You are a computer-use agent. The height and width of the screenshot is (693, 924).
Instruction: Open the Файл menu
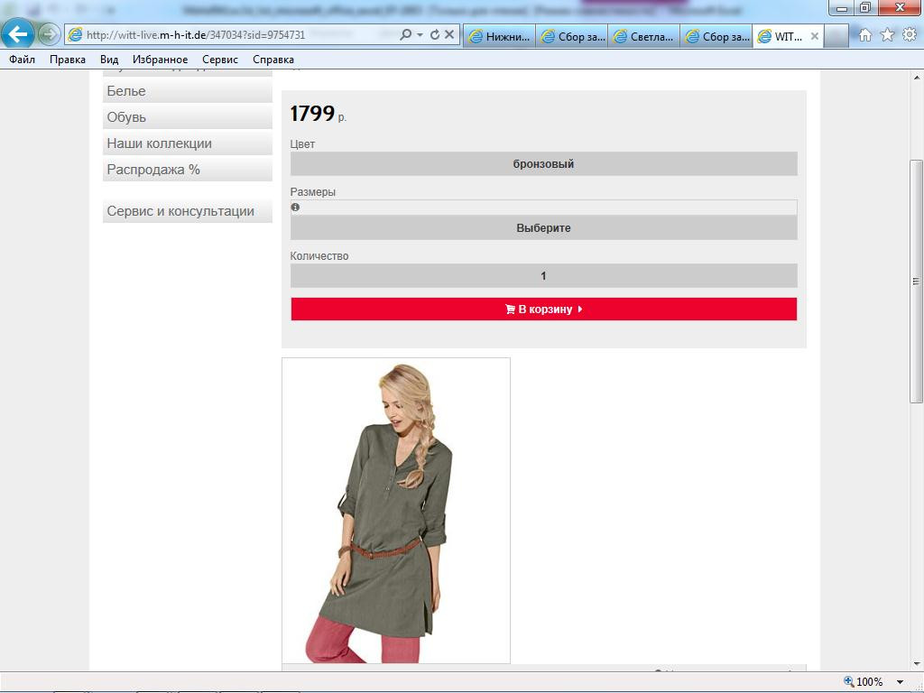[22, 60]
